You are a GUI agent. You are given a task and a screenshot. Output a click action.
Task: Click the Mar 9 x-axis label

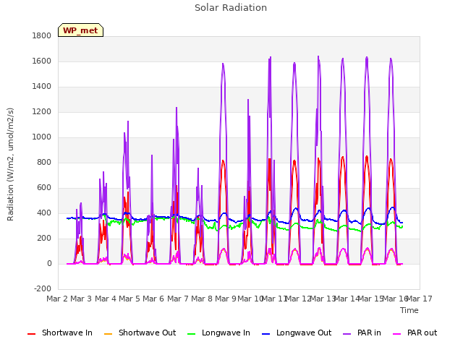tap(226, 299)
